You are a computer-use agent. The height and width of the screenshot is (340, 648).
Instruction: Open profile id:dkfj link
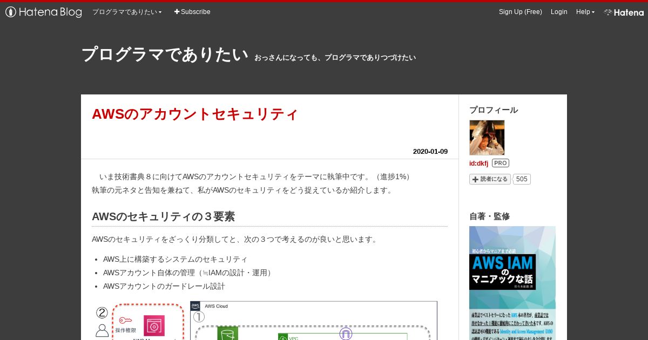pos(478,164)
